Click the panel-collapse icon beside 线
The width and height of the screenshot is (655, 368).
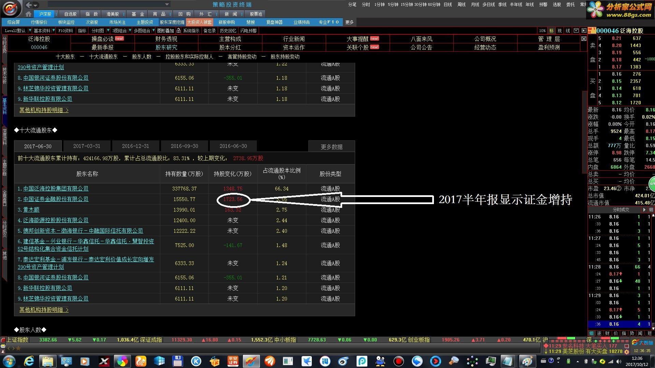coord(576,31)
